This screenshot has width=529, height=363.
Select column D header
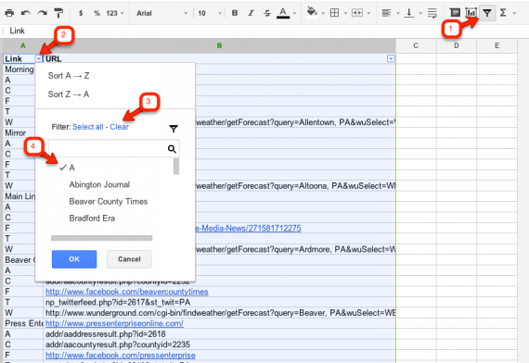(456, 45)
